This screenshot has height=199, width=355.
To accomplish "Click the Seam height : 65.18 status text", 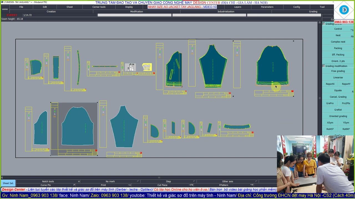I will [x=12, y=19].
